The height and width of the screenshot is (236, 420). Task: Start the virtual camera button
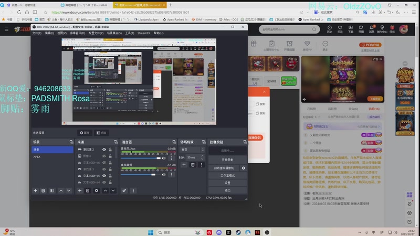[224, 168]
